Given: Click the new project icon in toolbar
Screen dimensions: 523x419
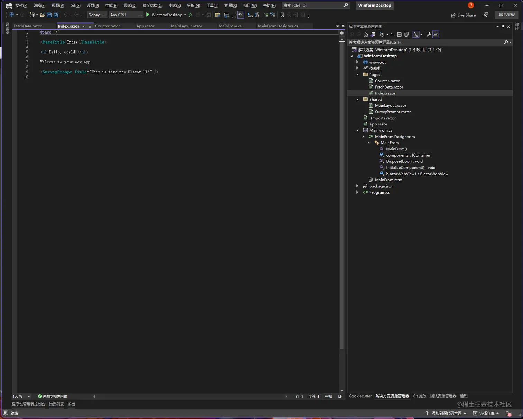Looking at the screenshot, I should [x=32, y=15].
